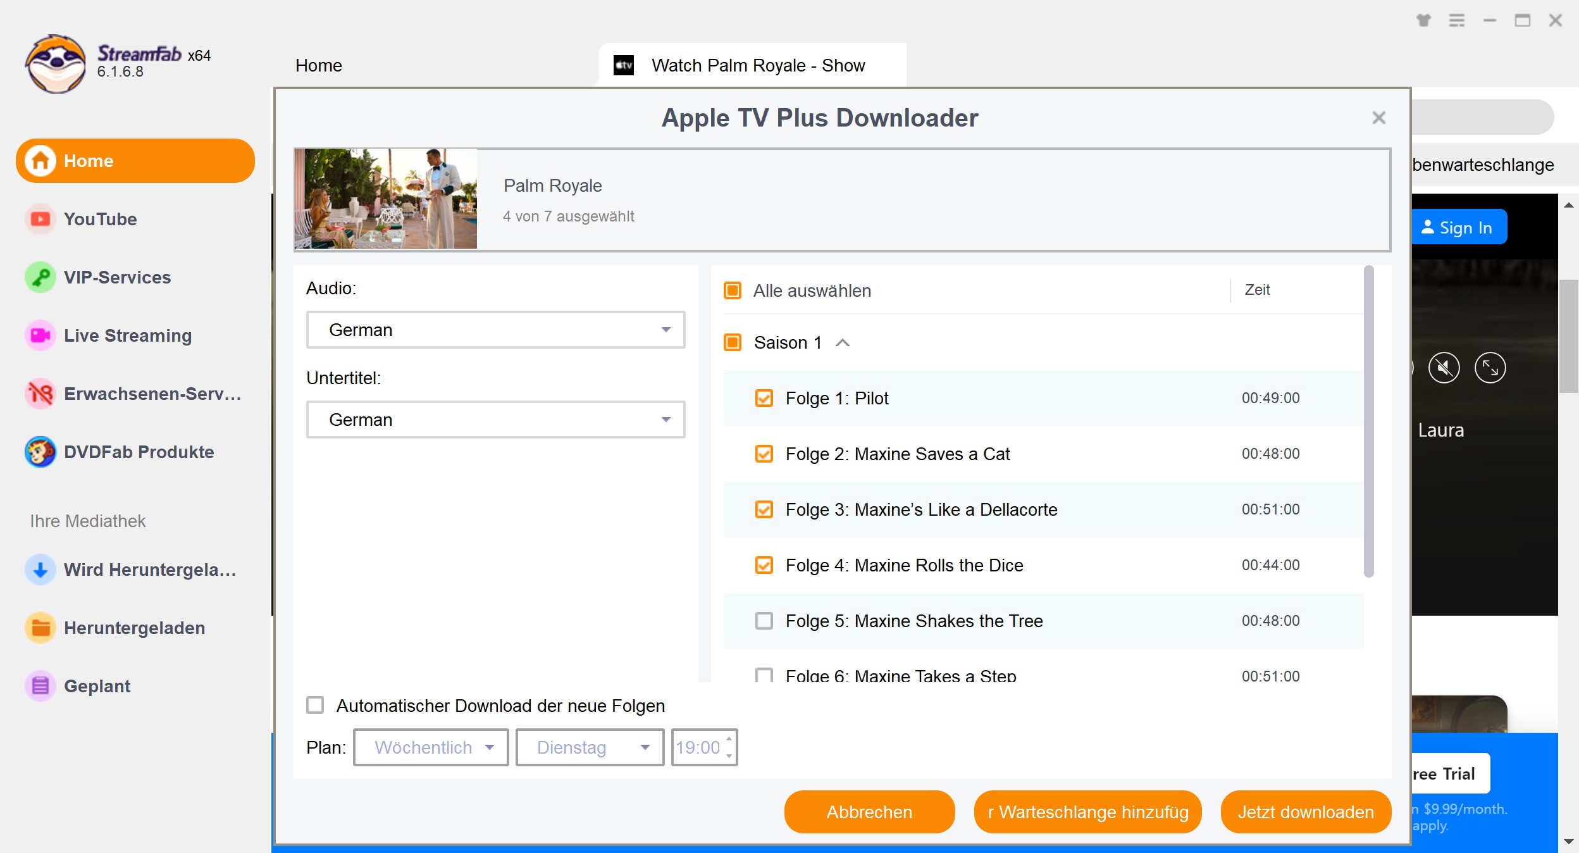Open Heruntergeladen library section
Screen dimensions: 1579x853
[135, 628]
